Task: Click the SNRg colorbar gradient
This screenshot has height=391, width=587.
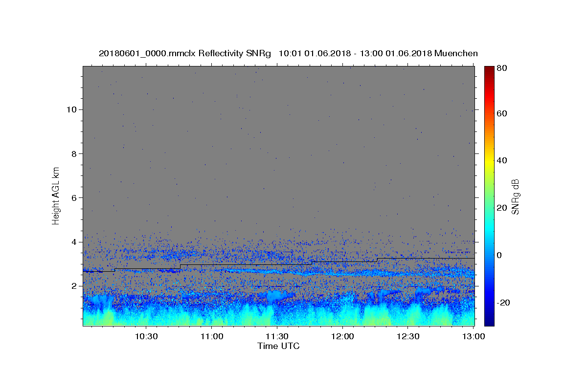Action: coord(489,195)
